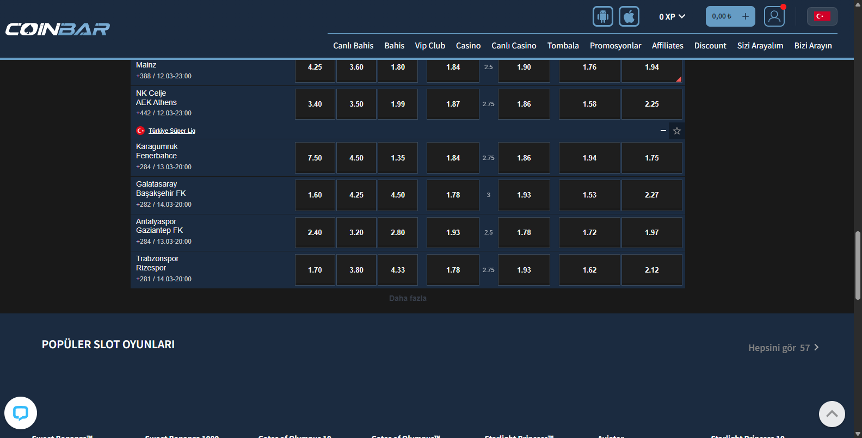Open the live chat support bubble
Viewport: 862px width, 438px height.
click(21, 413)
